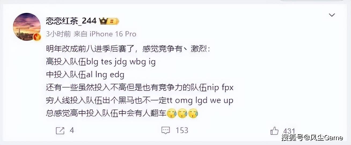Click the first crying emoji

(x=171, y=114)
